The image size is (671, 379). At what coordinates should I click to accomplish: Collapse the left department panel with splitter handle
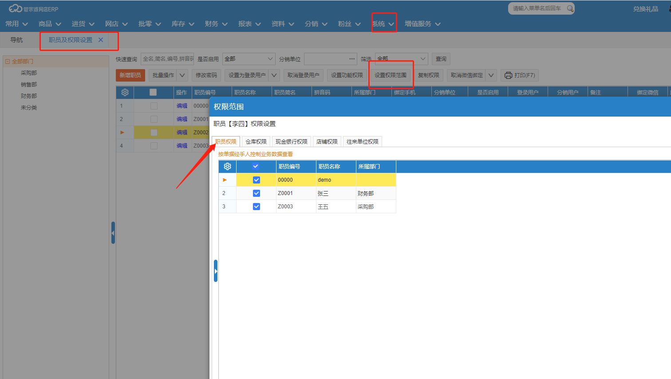pyautogui.click(x=113, y=233)
